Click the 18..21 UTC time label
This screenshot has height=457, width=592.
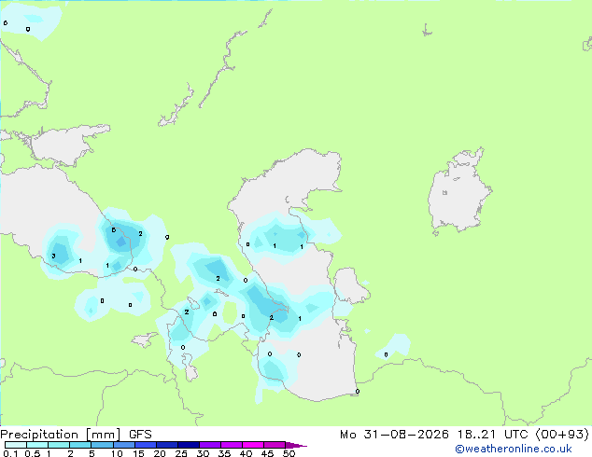pos(493,435)
